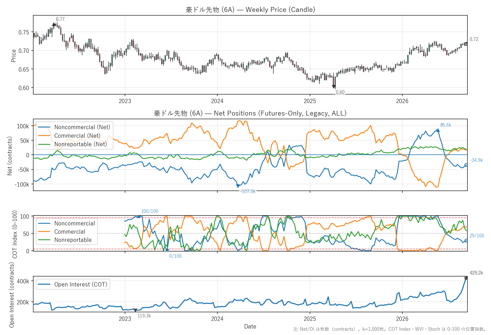The height and width of the screenshot is (335, 491).
Task: Click the 0.77 price high marker triangle
Action: tap(54, 24)
